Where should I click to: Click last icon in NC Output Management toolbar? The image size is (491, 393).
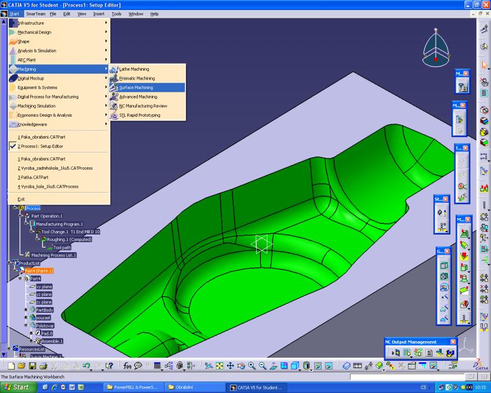coord(450,353)
